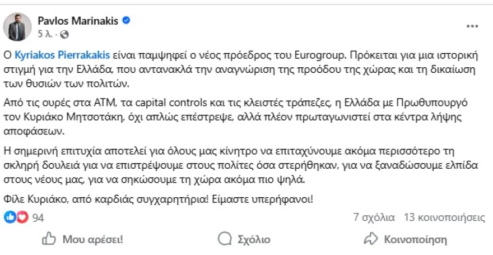View the 94 reactions list
Screen dimensions: 493x255
38,217
